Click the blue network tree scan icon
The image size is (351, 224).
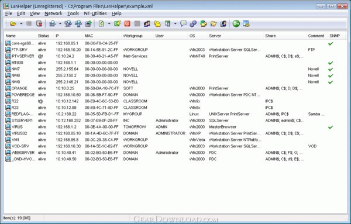[78, 23]
